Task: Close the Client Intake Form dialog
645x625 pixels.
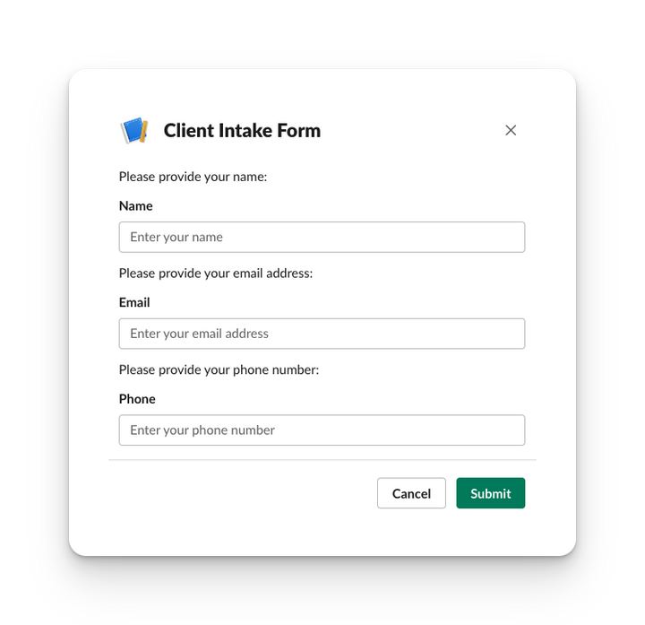Action: 511,130
